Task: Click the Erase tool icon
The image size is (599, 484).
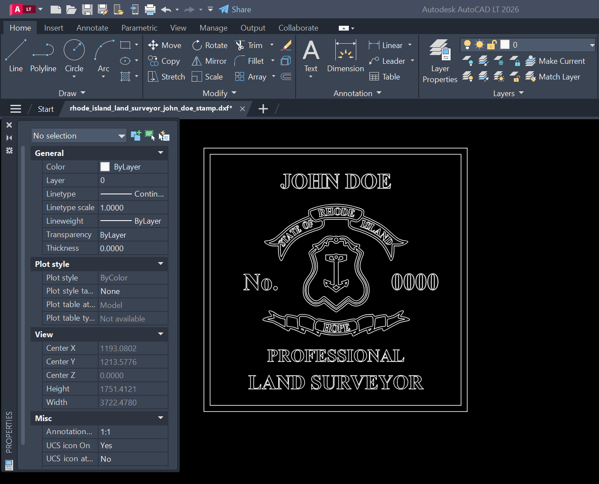Action: 286,45
